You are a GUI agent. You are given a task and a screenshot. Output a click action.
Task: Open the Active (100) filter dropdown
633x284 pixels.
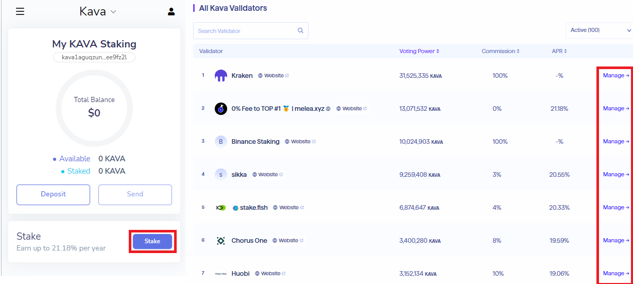click(x=599, y=30)
